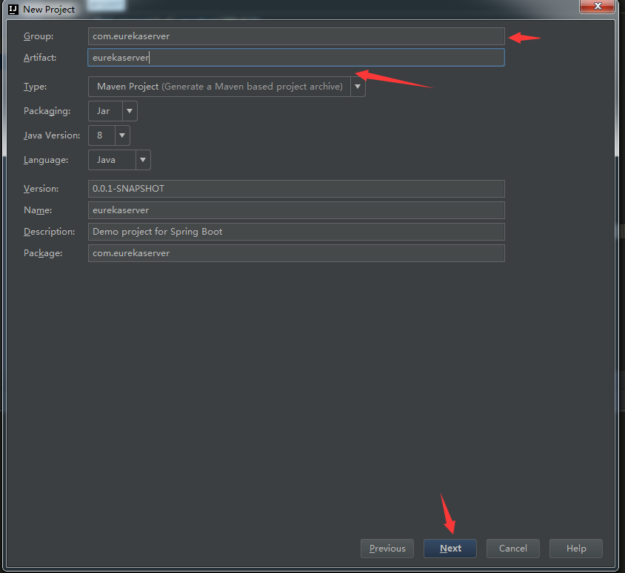The image size is (625, 573).
Task: Click the Name label
Action: 38,210
